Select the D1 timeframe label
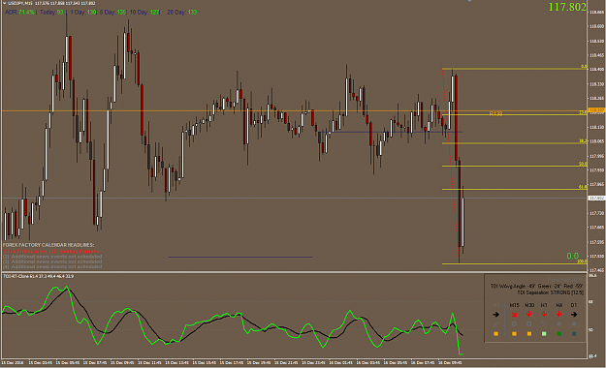The width and height of the screenshot is (606, 368). (574, 305)
